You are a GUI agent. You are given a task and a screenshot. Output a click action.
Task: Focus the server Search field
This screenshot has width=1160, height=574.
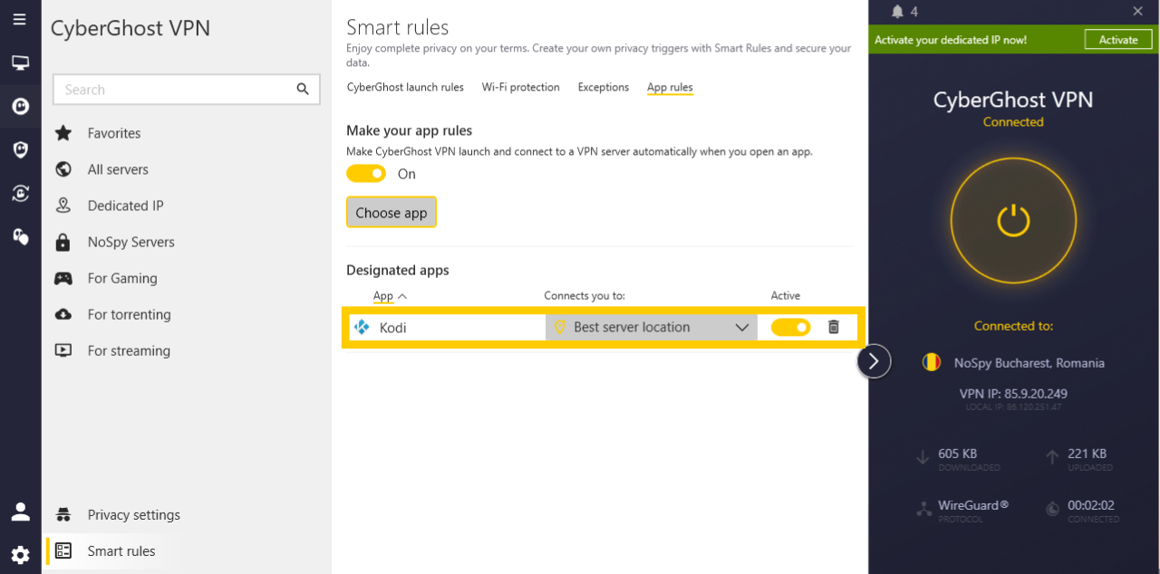point(186,90)
